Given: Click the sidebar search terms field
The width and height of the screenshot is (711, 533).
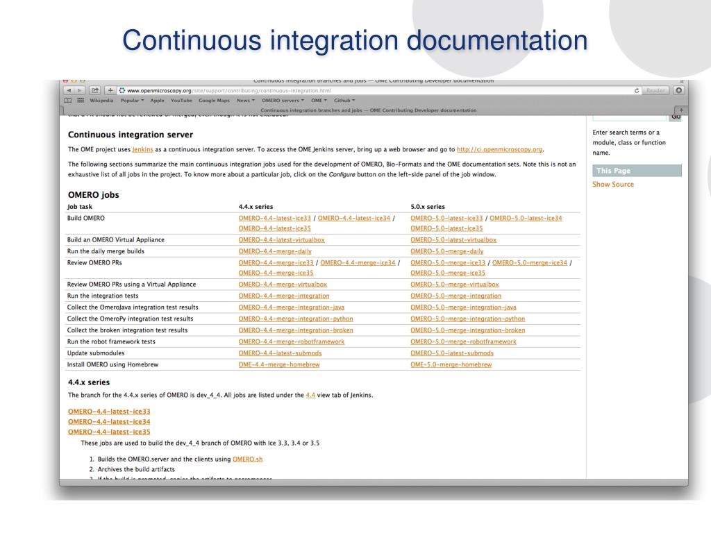Looking at the screenshot, I should tap(629, 117).
